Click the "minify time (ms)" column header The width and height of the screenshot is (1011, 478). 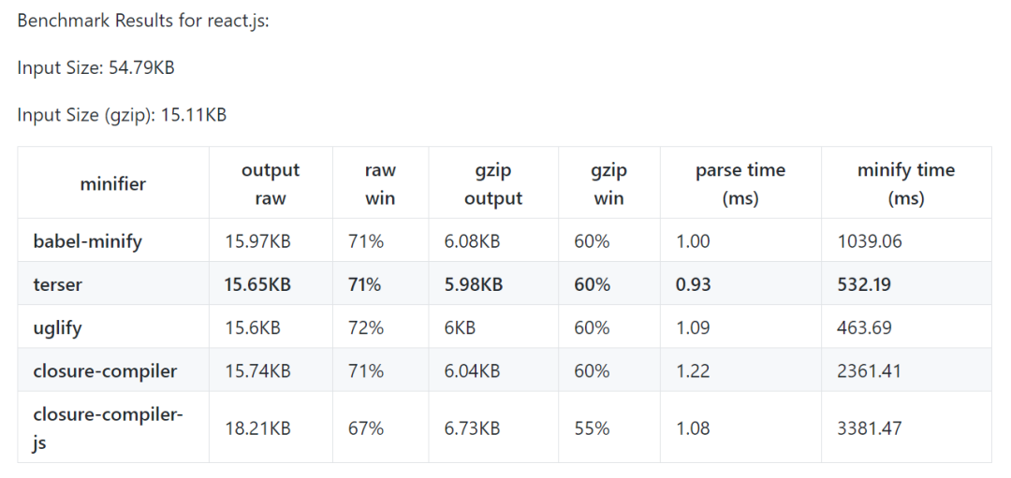coord(905,183)
